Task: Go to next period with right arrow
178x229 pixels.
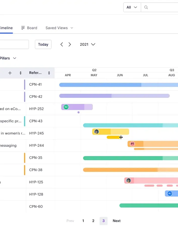Action: (70, 44)
